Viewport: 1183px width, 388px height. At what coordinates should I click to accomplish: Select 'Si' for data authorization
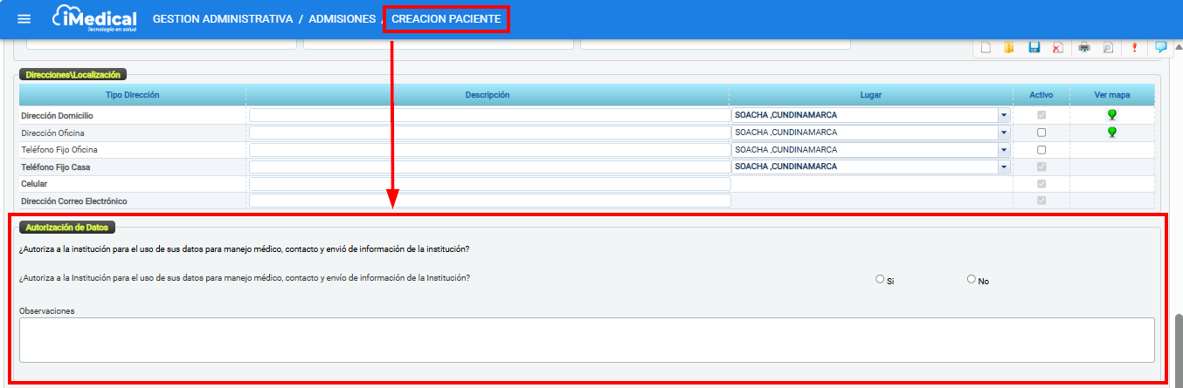880,280
